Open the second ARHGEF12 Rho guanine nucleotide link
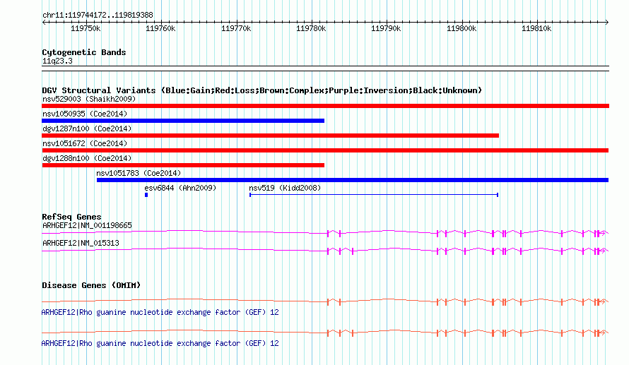The height and width of the screenshot is (365, 629). pos(160,343)
